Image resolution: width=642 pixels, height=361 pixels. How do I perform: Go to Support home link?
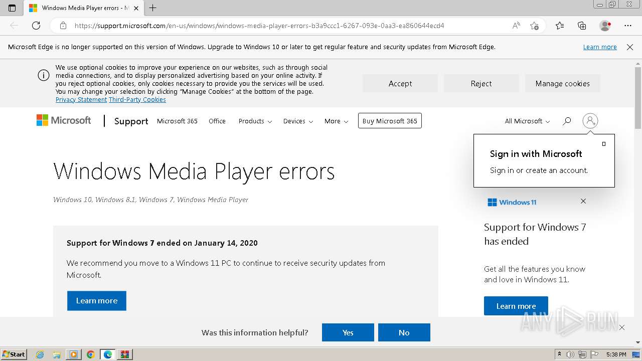(131, 121)
